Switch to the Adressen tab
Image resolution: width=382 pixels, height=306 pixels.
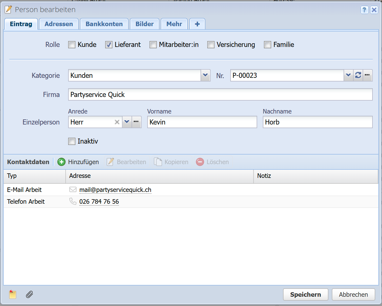59,24
